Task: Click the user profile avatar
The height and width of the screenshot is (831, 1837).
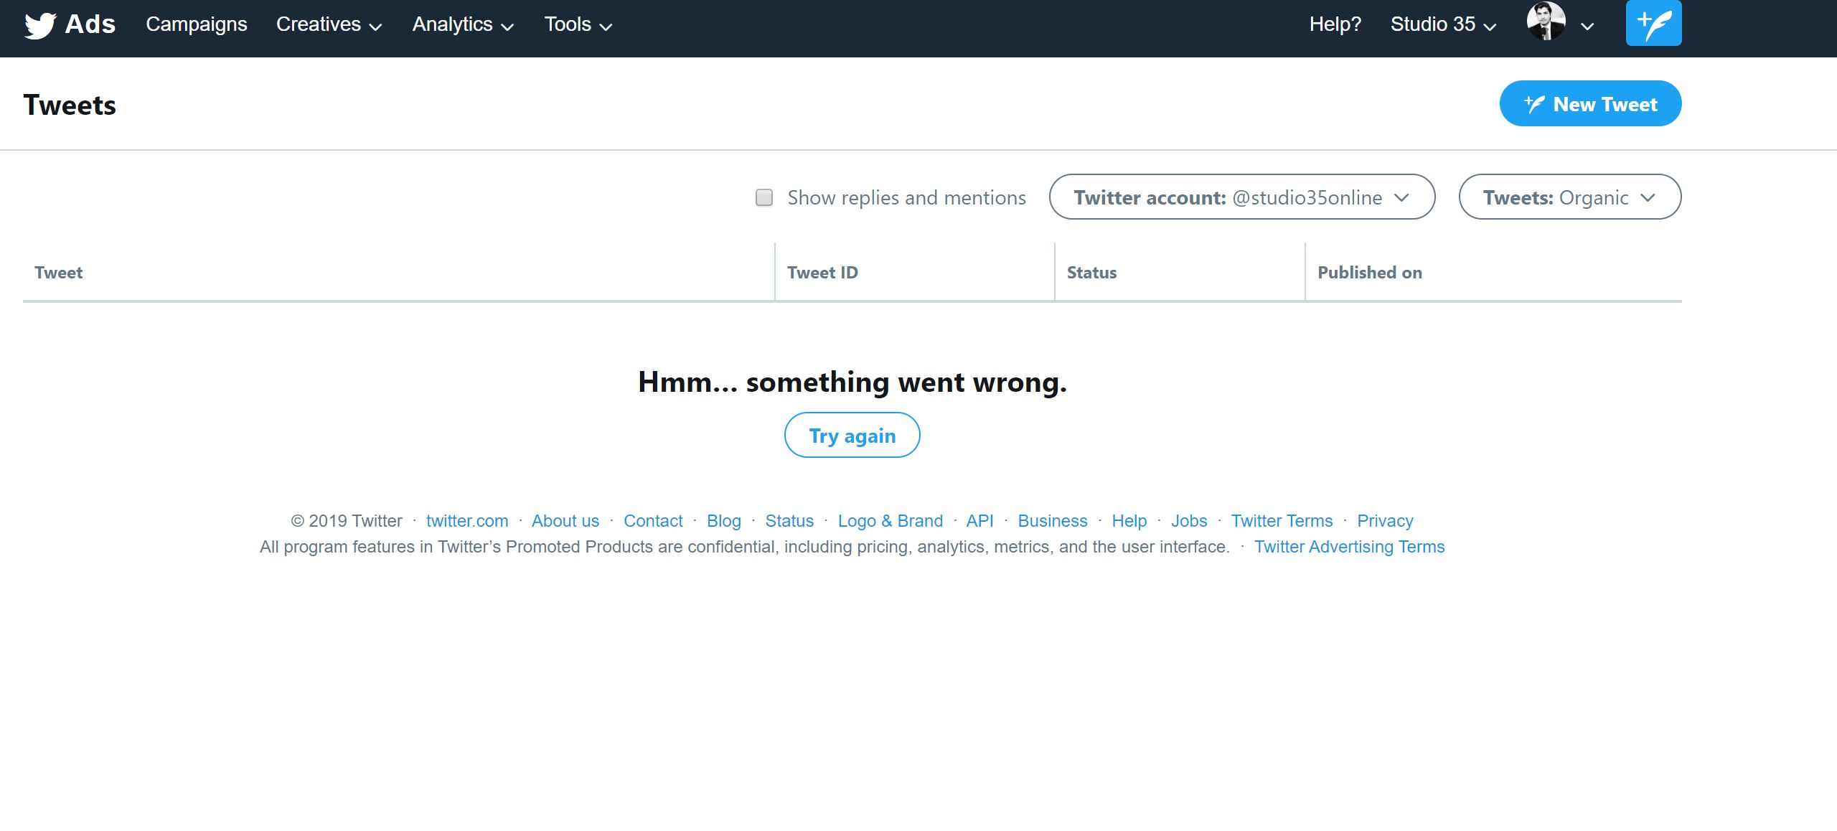Action: 1546,22
